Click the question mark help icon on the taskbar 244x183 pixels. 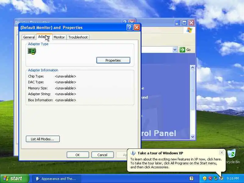click(x=192, y=178)
